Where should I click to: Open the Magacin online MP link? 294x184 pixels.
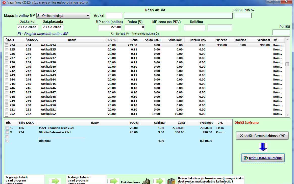tap(19, 16)
